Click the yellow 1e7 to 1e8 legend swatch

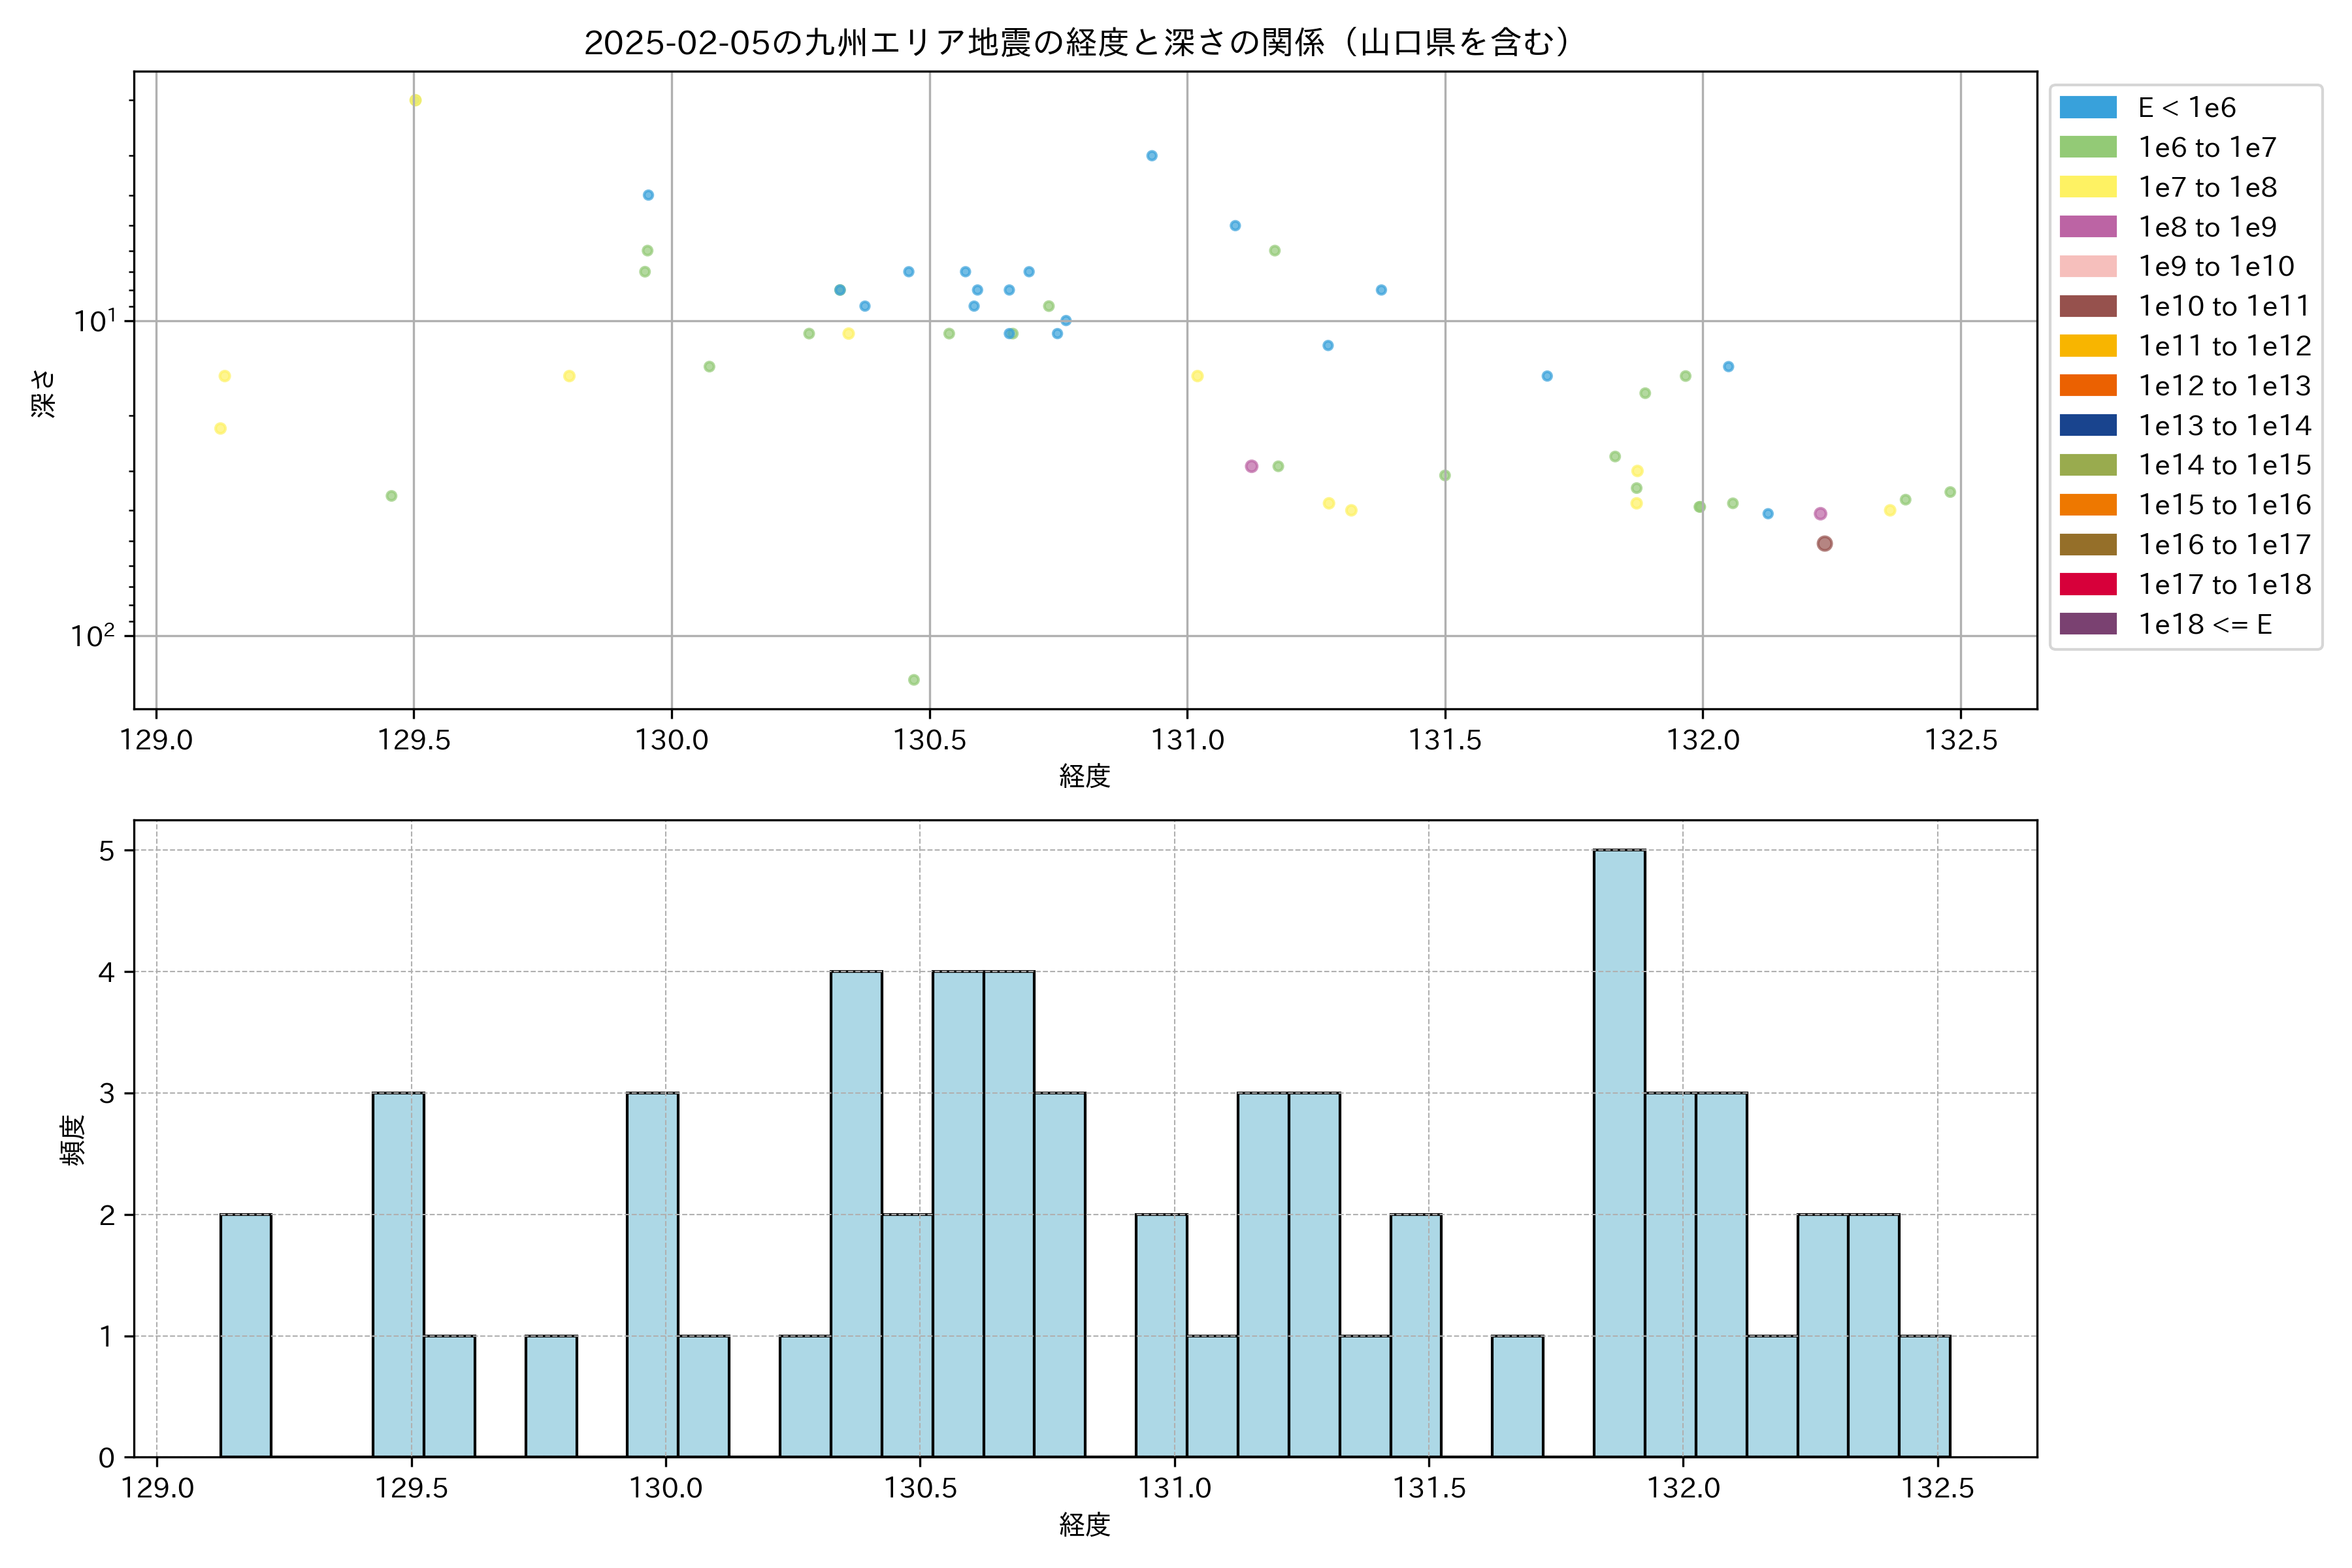[x=2088, y=188]
